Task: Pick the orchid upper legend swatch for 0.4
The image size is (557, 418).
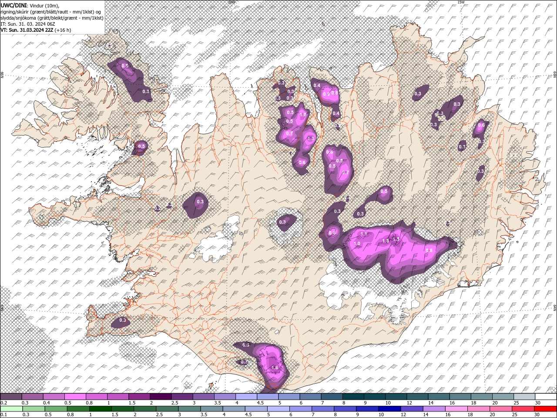Action: pos(54,397)
